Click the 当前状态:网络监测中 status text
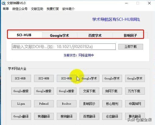The image size is (155, 125). coord(79,55)
